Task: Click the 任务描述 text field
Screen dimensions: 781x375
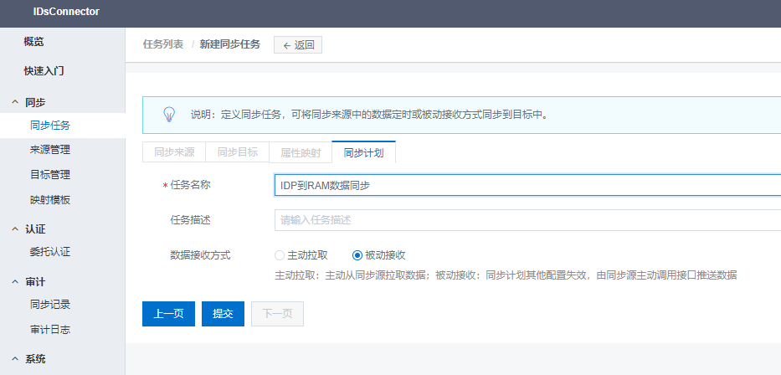Action: [527, 220]
